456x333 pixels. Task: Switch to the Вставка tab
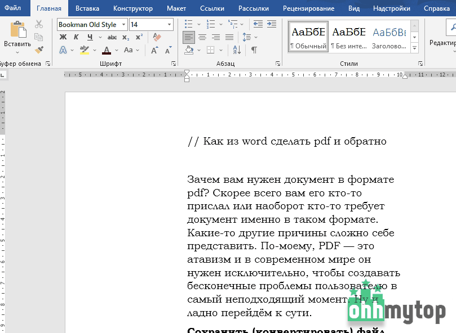point(87,8)
